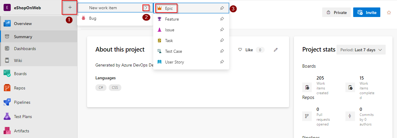Select Test Case work item type
This screenshot has width=397, height=138.
tap(191, 51)
